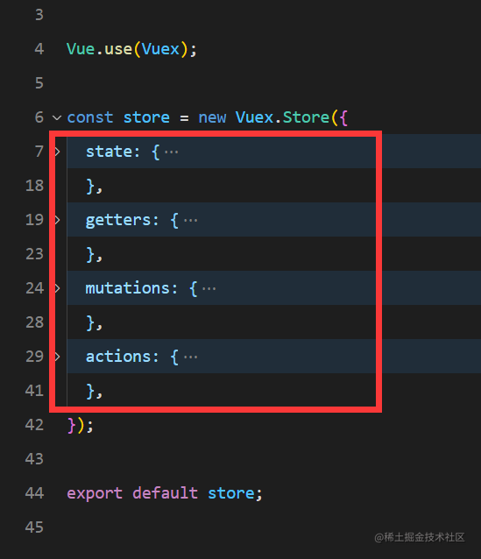Click the default keyword on line 44
Viewport: 481px width, 559px height.
(x=165, y=493)
